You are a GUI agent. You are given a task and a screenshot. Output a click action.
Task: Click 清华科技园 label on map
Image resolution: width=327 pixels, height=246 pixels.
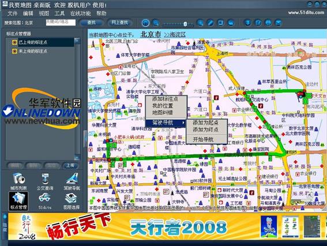click(x=141, y=128)
